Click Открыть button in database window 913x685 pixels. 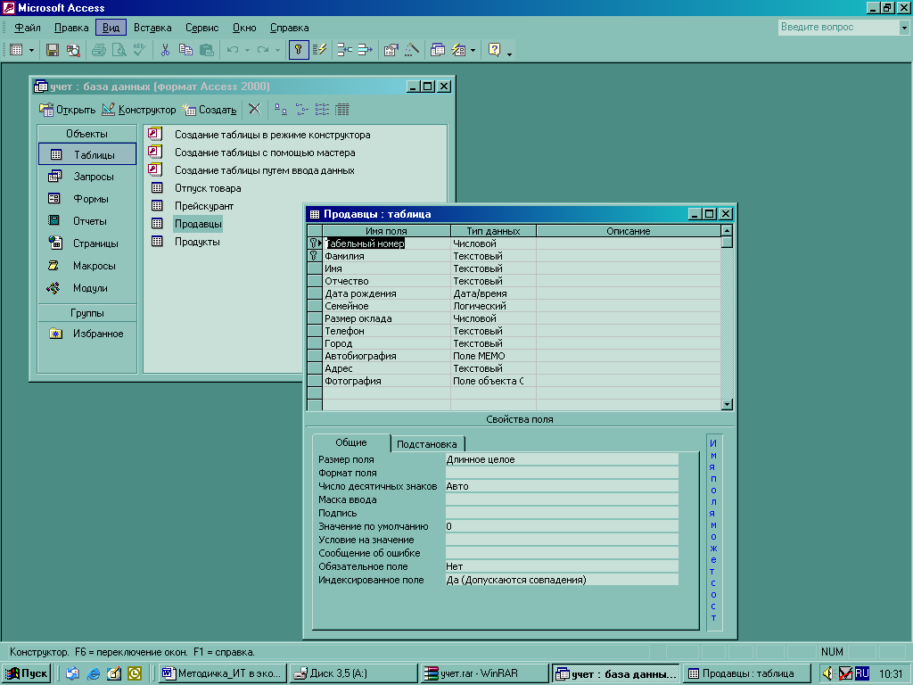coord(68,110)
